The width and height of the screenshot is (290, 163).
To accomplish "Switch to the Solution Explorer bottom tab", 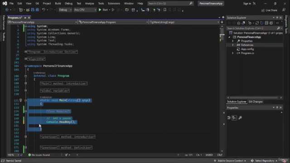I will pos(237,101).
